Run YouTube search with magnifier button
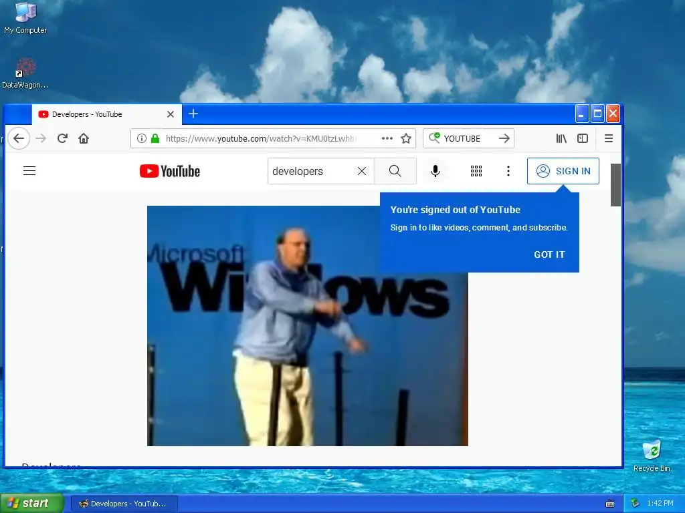The height and width of the screenshot is (513, 685). coord(395,171)
